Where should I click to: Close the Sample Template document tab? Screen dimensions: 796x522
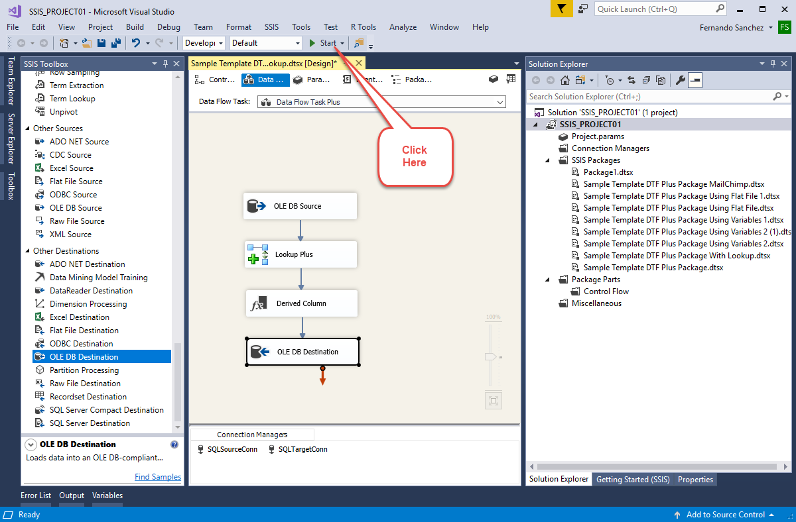click(358, 64)
